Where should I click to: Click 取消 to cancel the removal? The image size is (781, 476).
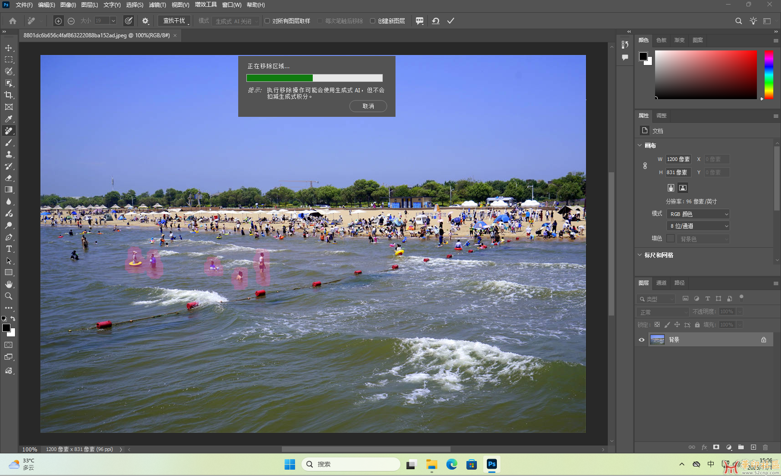[368, 106]
